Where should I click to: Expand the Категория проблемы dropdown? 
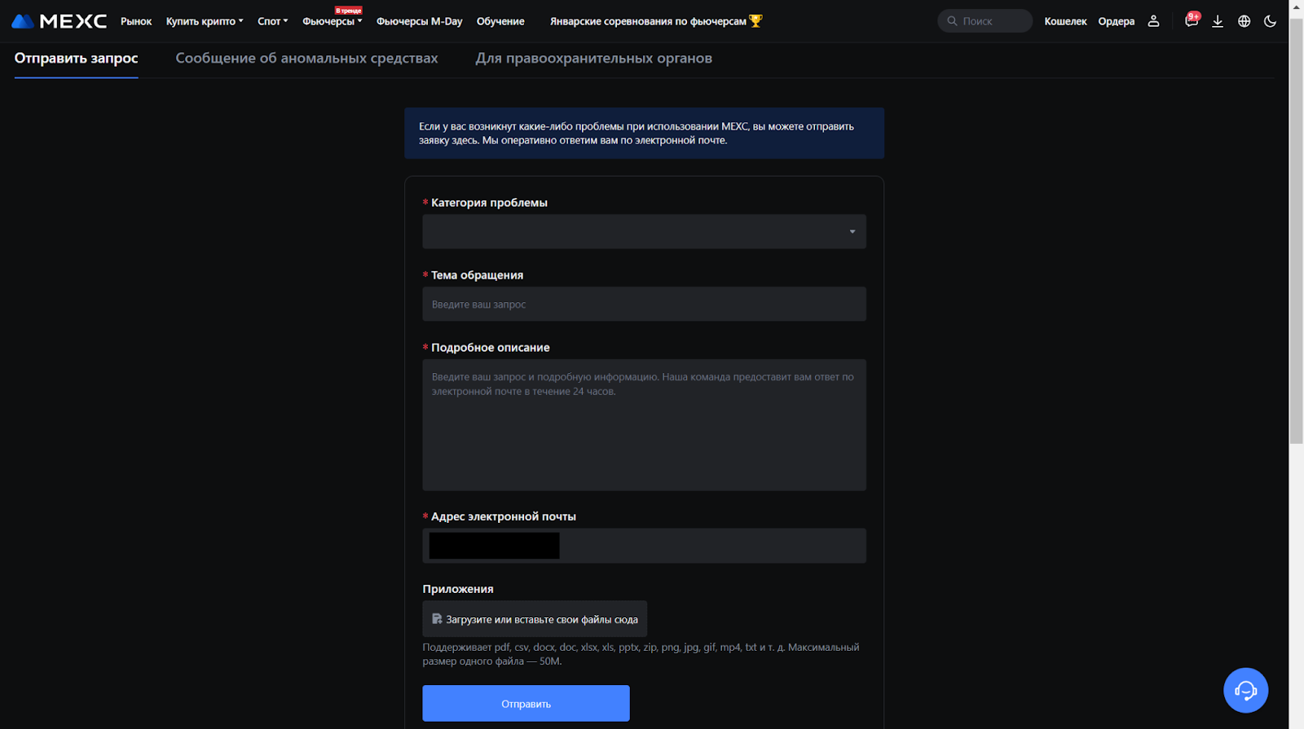pyautogui.click(x=644, y=231)
